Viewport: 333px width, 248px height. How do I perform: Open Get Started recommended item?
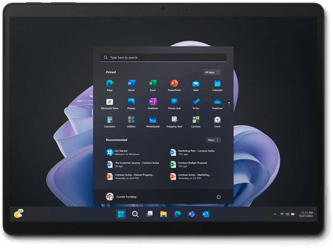(x=123, y=152)
